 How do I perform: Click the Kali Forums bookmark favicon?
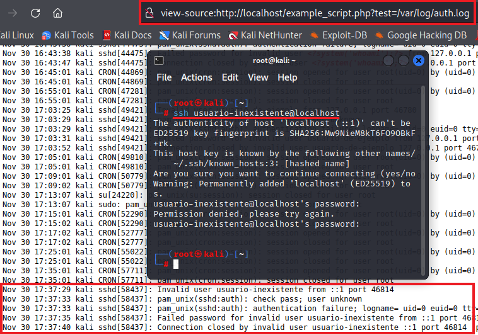pos(164,36)
